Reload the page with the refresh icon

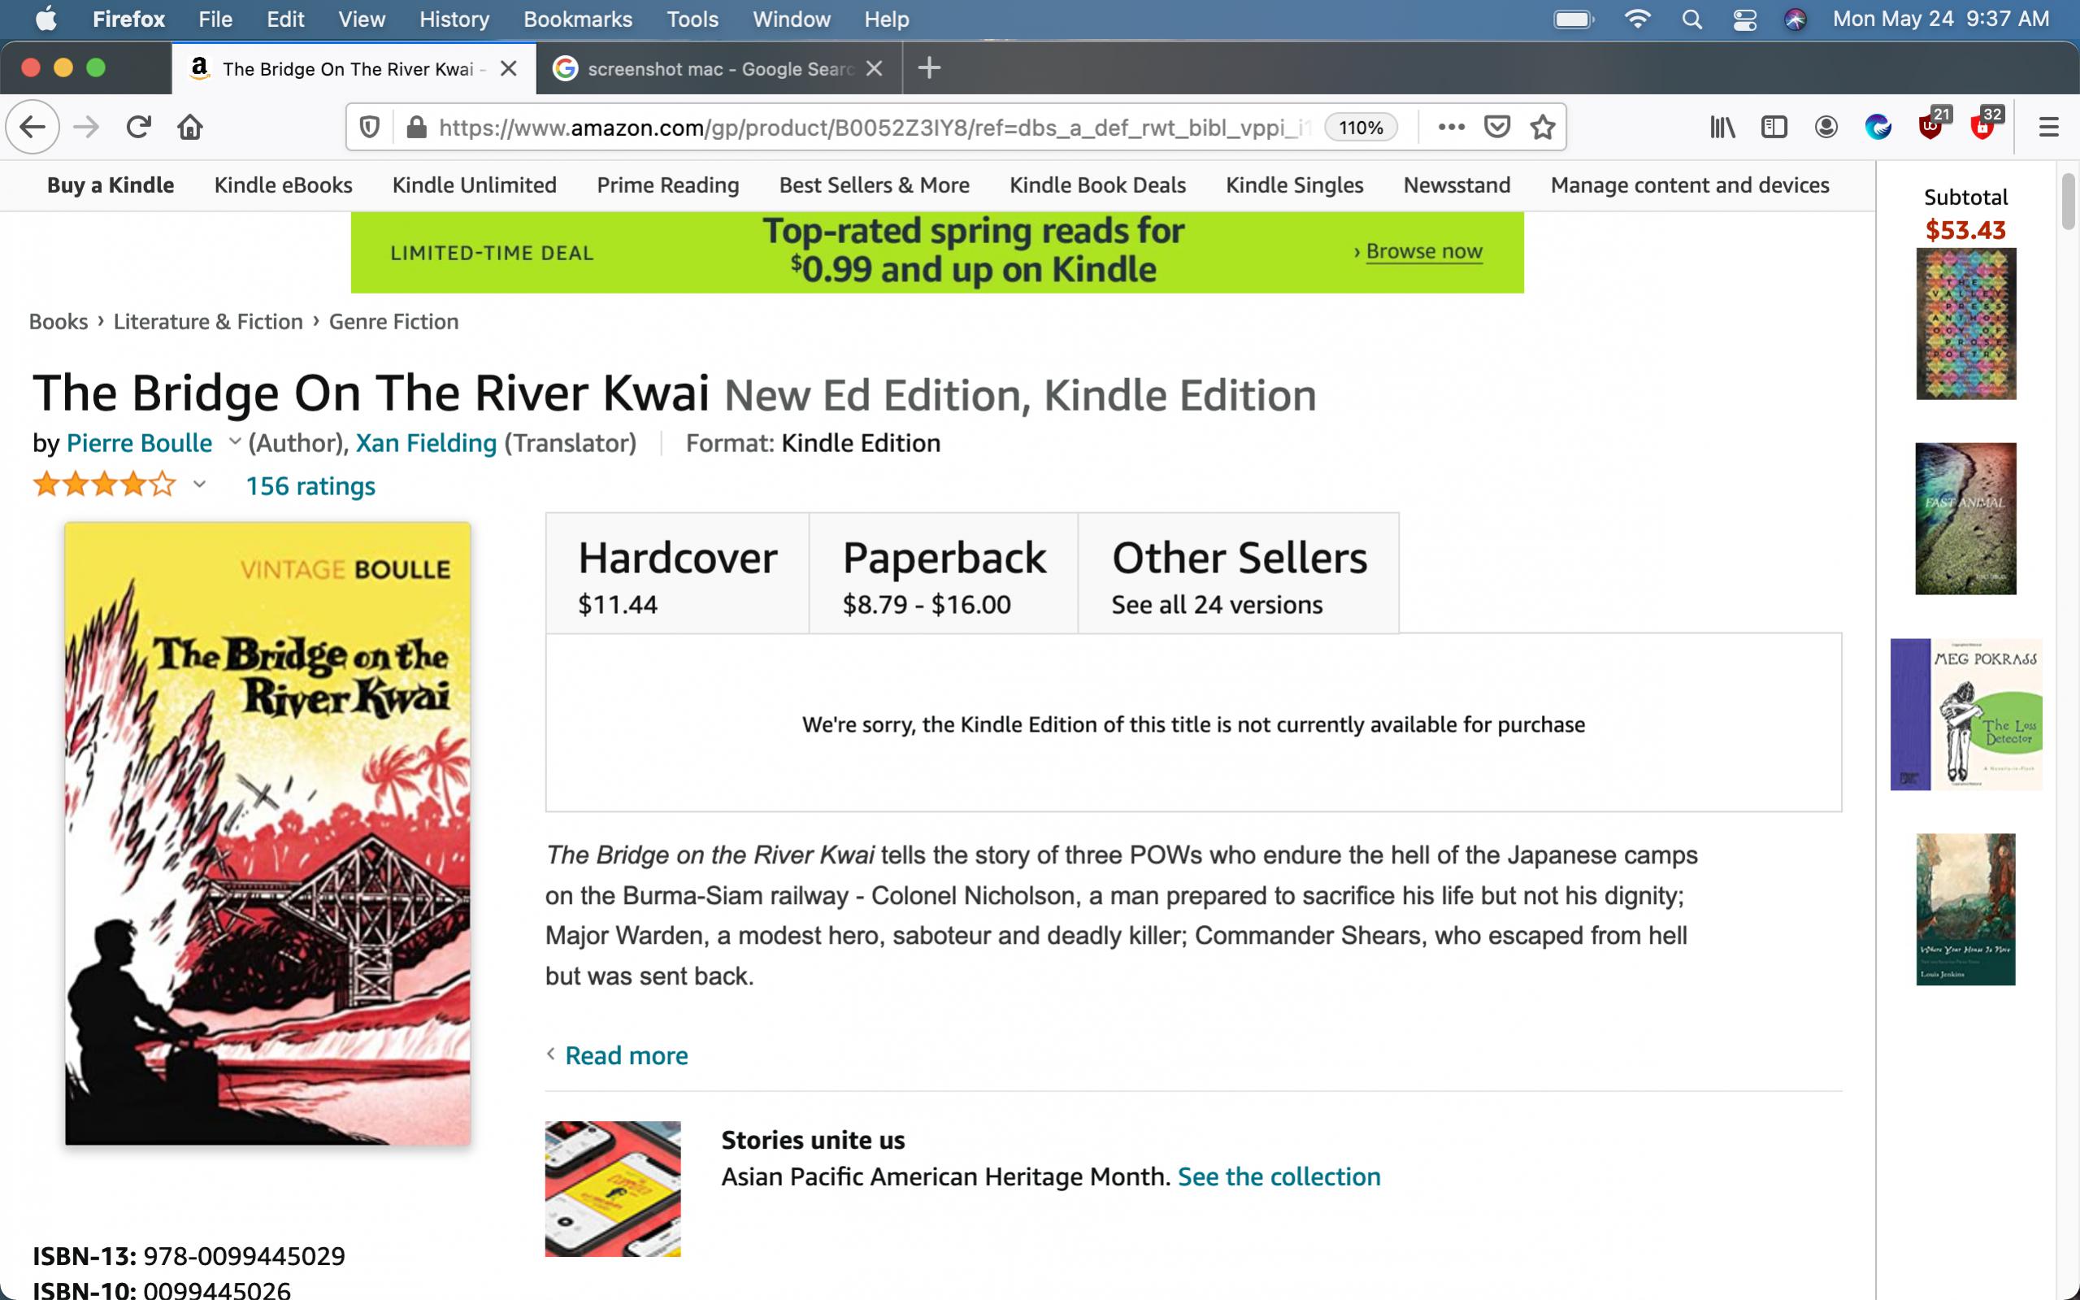coord(138,128)
